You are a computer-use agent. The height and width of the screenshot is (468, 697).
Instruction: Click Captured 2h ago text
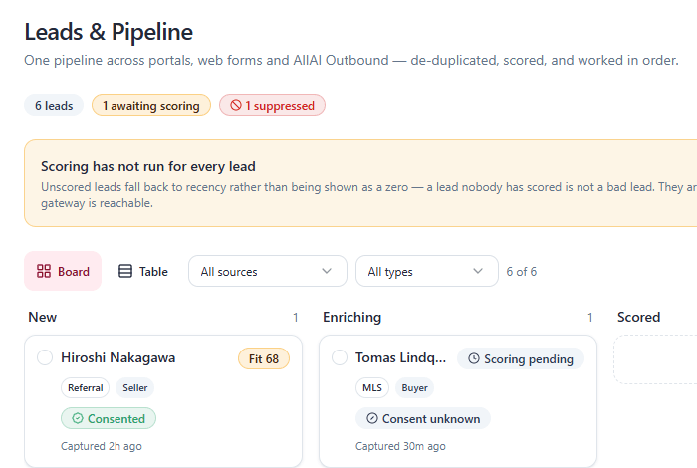[102, 446]
